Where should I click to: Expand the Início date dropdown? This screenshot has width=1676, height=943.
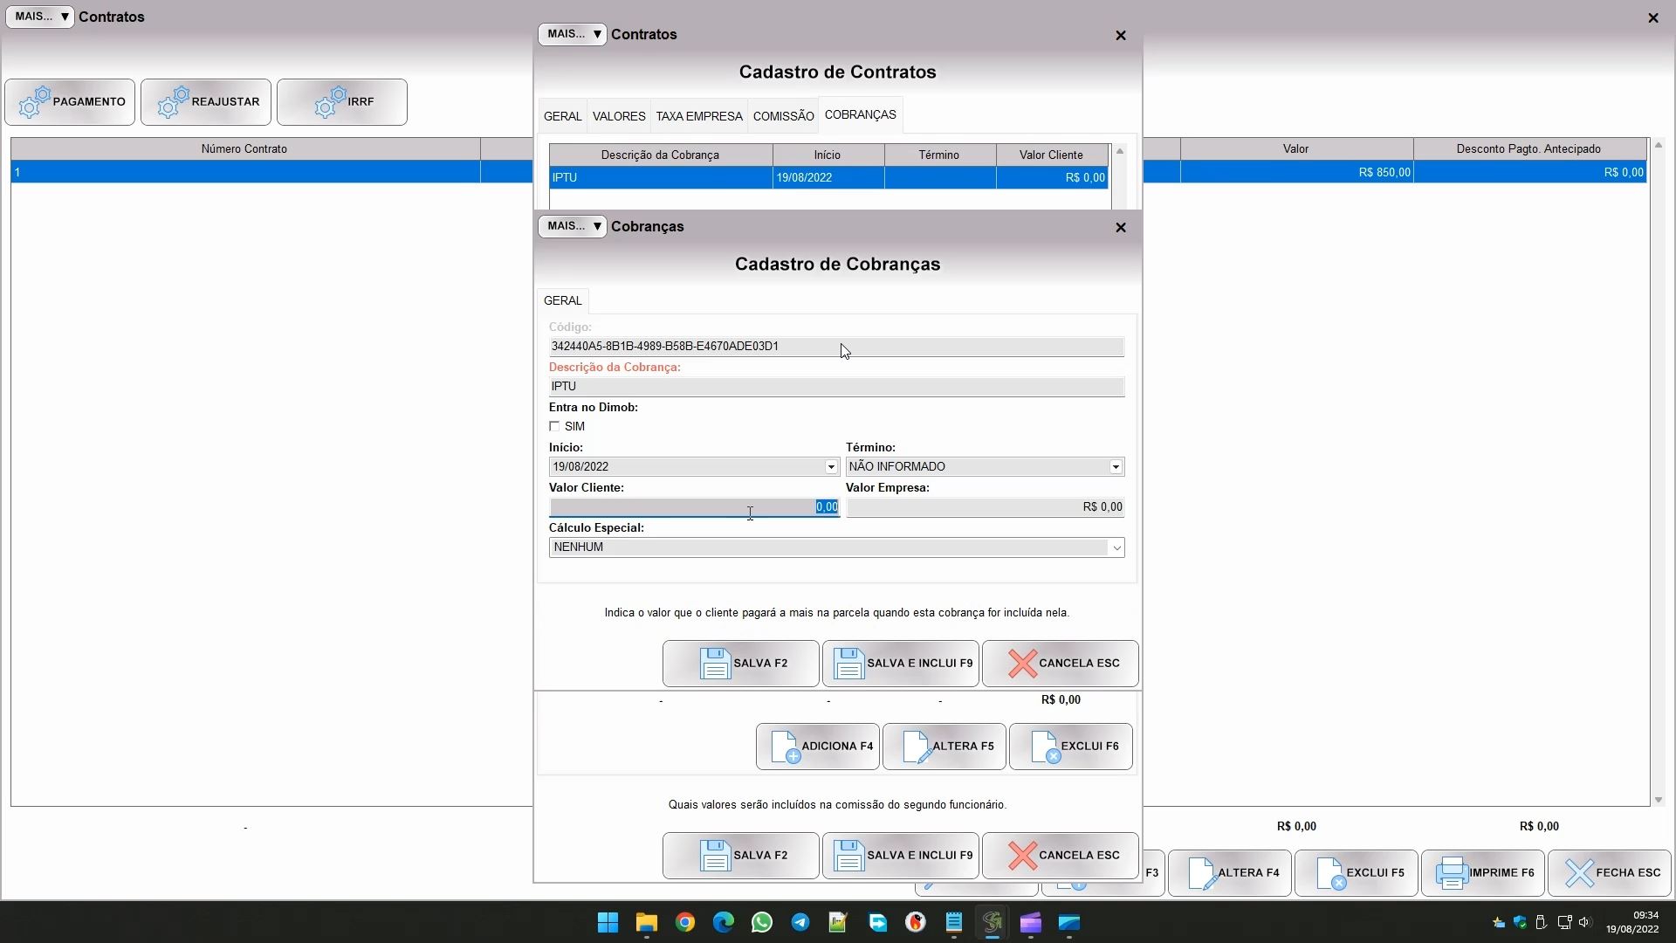(831, 467)
